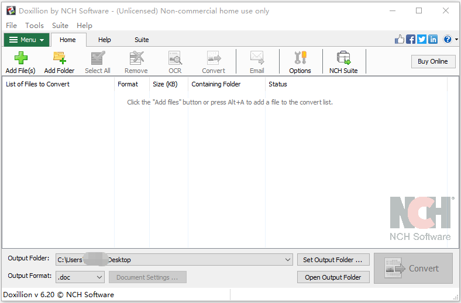The image size is (461, 303).
Task: Share via the LinkedIn icon
Action: pyautogui.click(x=433, y=39)
